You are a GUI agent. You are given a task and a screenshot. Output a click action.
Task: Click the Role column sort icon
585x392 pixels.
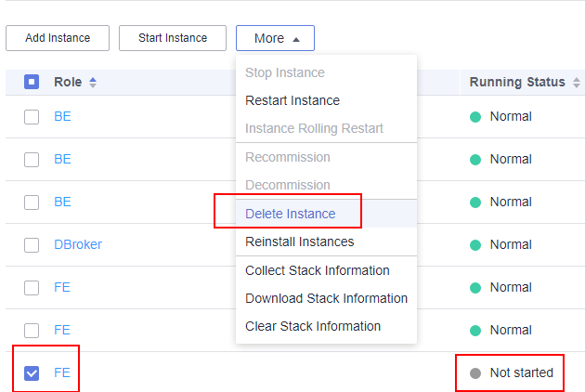[93, 83]
